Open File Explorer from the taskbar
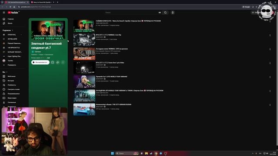The image size is (278, 156). tap(146, 153)
